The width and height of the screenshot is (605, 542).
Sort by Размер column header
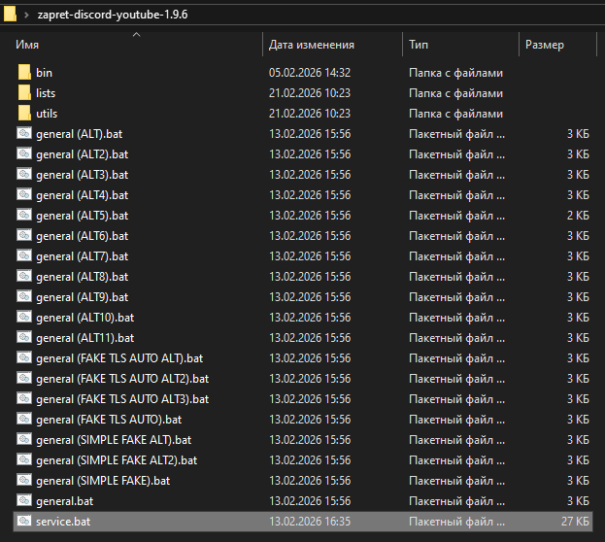coord(545,45)
